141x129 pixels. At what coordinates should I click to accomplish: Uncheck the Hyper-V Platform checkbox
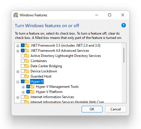click(x=28, y=92)
